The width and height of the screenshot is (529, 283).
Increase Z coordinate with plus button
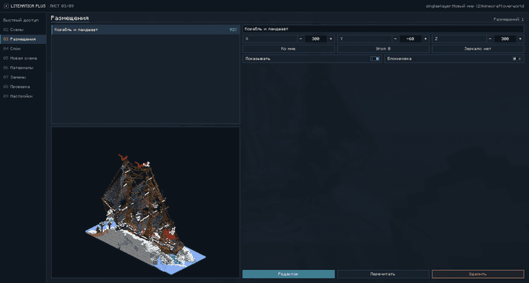coord(521,39)
